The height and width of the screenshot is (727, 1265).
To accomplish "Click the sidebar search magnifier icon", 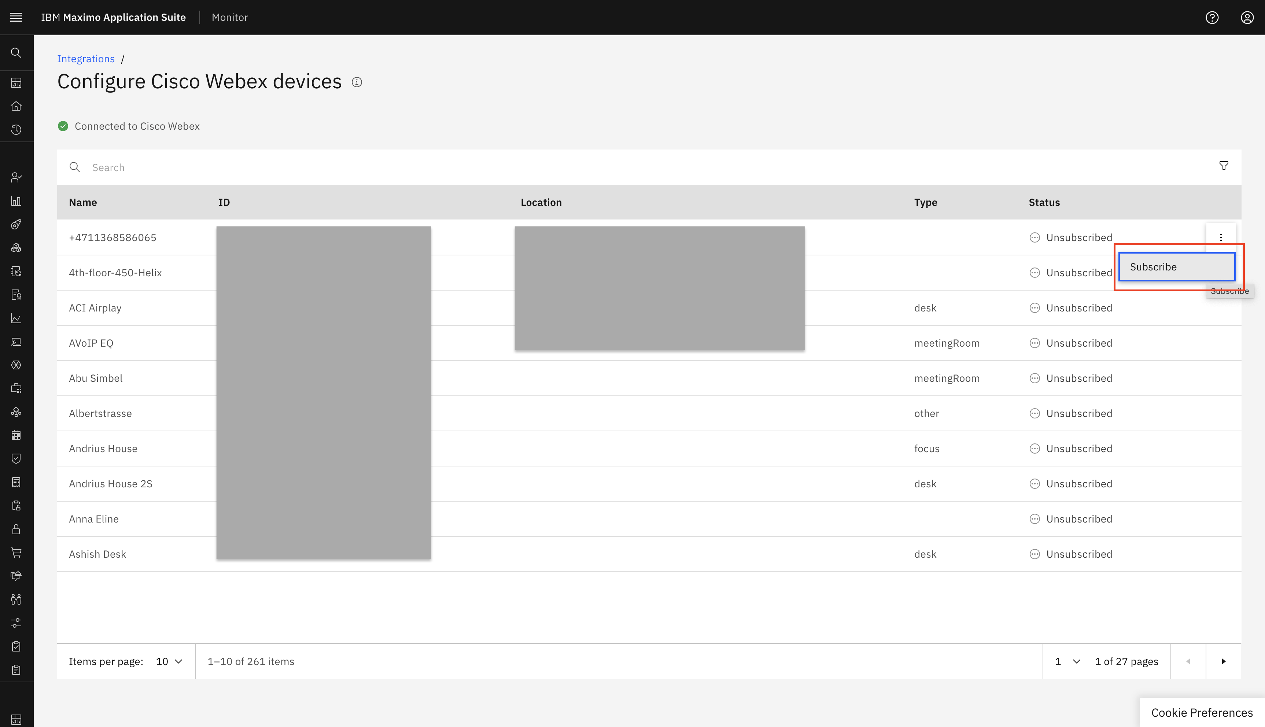I will [16, 53].
